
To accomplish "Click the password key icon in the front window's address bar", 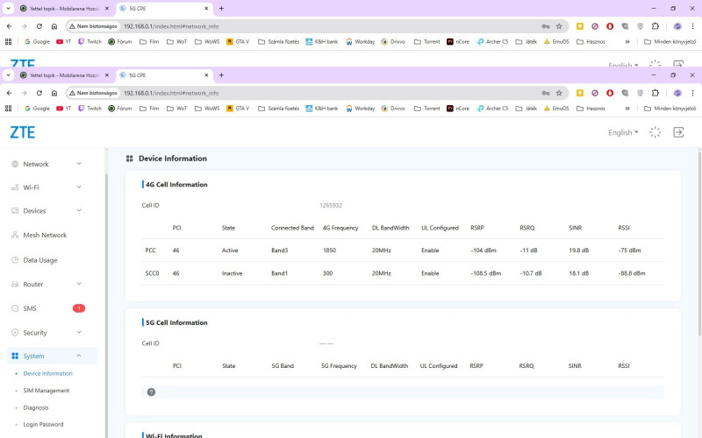I will pos(545,93).
